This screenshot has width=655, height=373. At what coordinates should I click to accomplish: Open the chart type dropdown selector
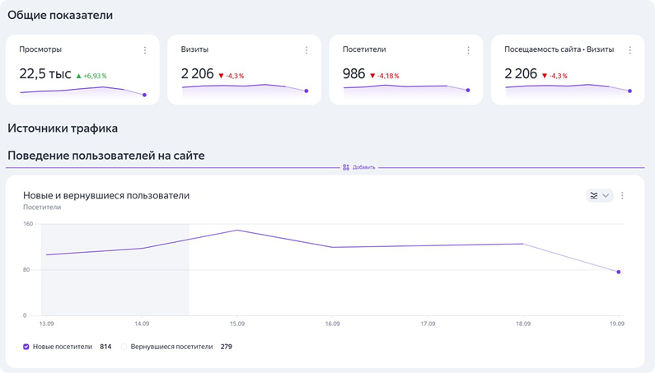[600, 196]
